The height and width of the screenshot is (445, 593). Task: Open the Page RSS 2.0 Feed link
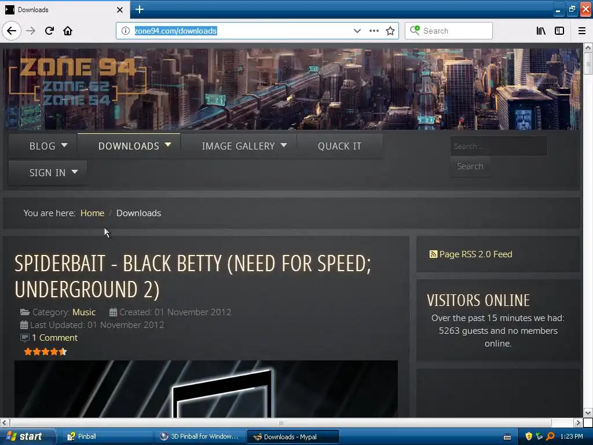pyautogui.click(x=476, y=254)
